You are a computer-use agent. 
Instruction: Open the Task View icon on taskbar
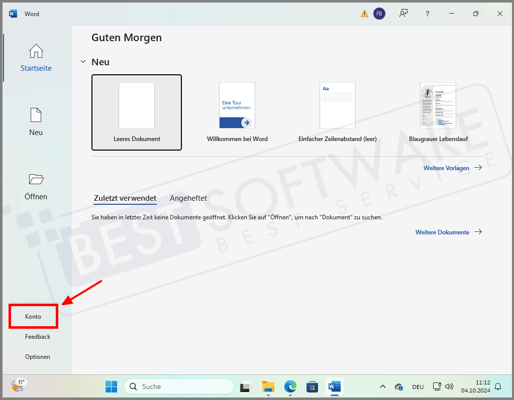[246, 387]
